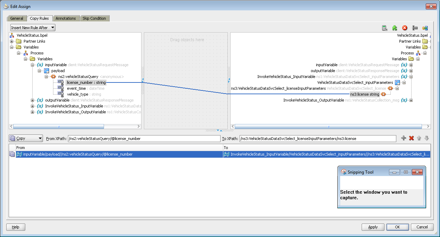Click the To XPath input field

(318, 139)
